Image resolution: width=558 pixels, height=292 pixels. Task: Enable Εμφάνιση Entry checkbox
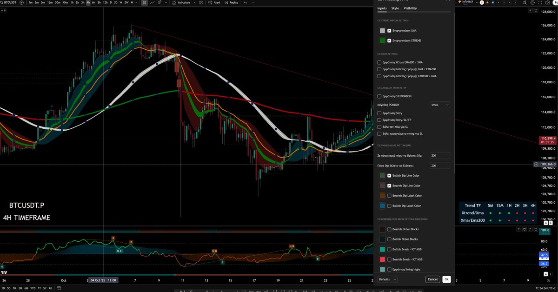tap(379, 113)
